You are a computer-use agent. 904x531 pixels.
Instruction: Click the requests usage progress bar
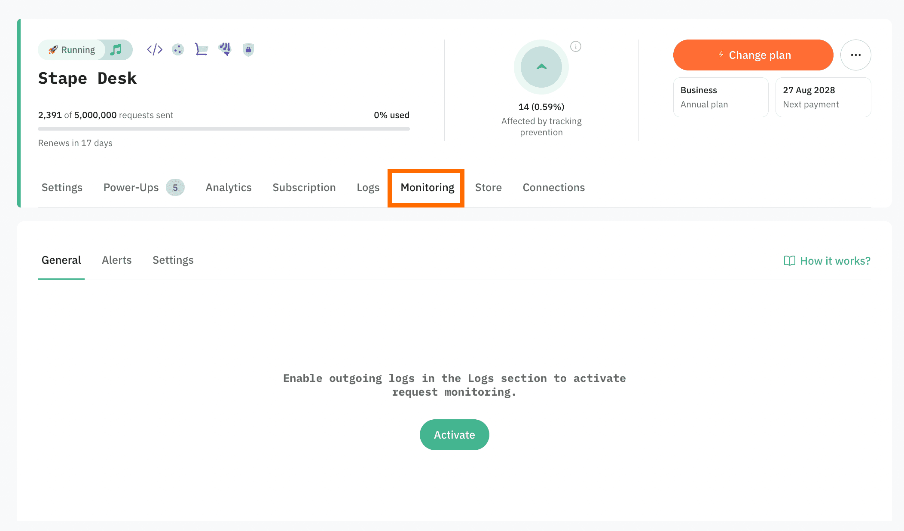pos(223,128)
